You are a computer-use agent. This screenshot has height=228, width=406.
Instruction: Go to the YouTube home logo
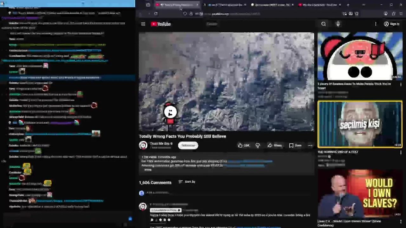click(161, 24)
